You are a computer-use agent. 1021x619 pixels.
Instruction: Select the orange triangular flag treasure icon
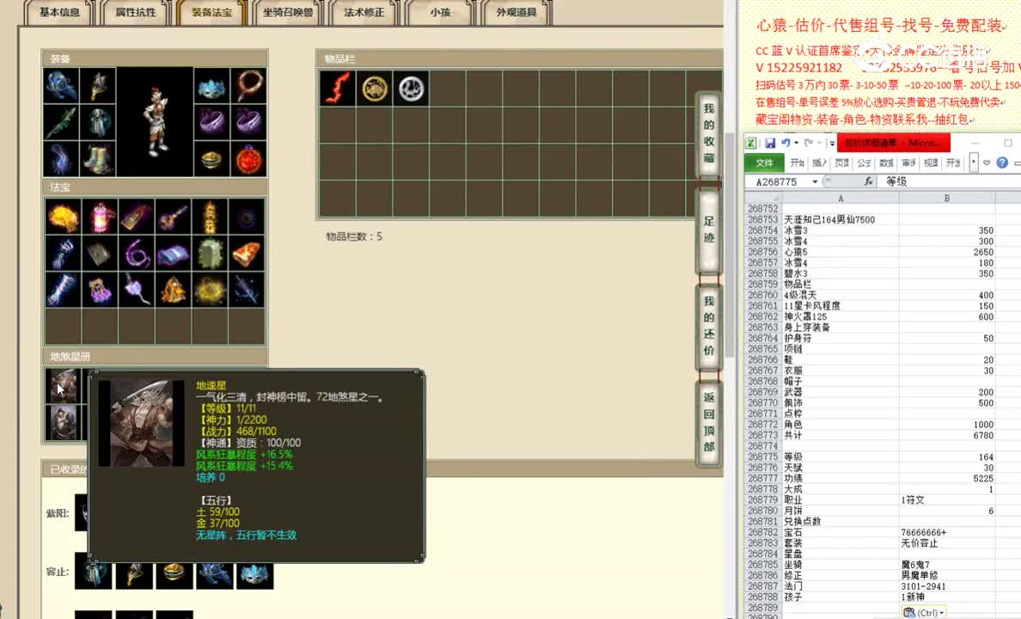click(247, 254)
